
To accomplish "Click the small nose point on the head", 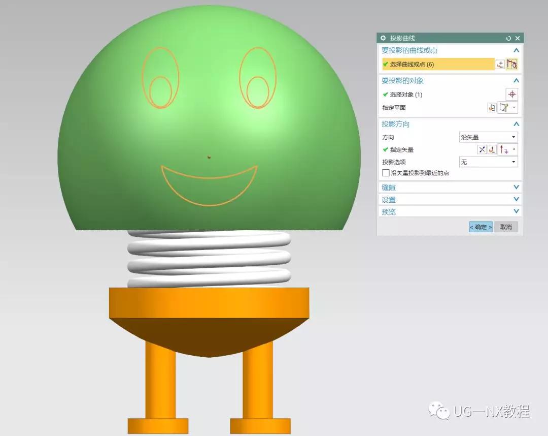I will pyautogui.click(x=209, y=157).
